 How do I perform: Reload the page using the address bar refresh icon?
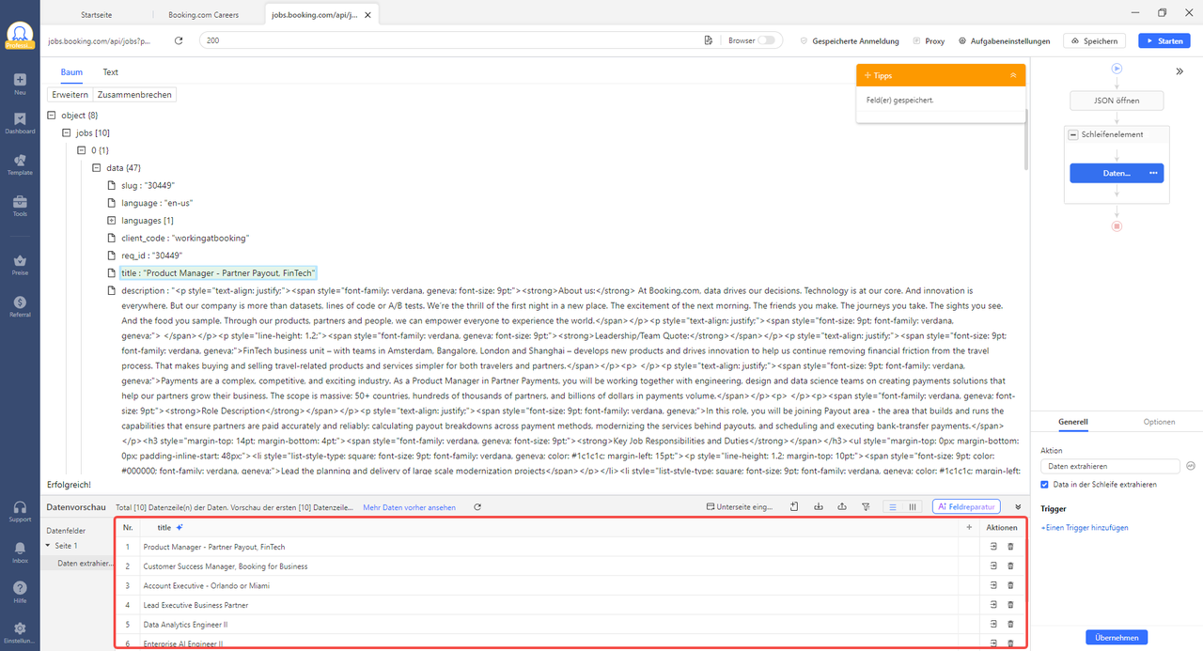[179, 40]
